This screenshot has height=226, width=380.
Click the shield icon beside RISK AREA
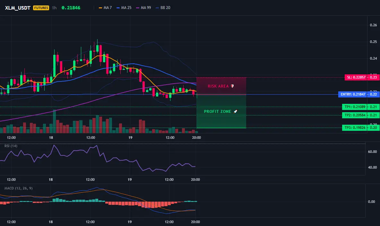[x=232, y=86]
